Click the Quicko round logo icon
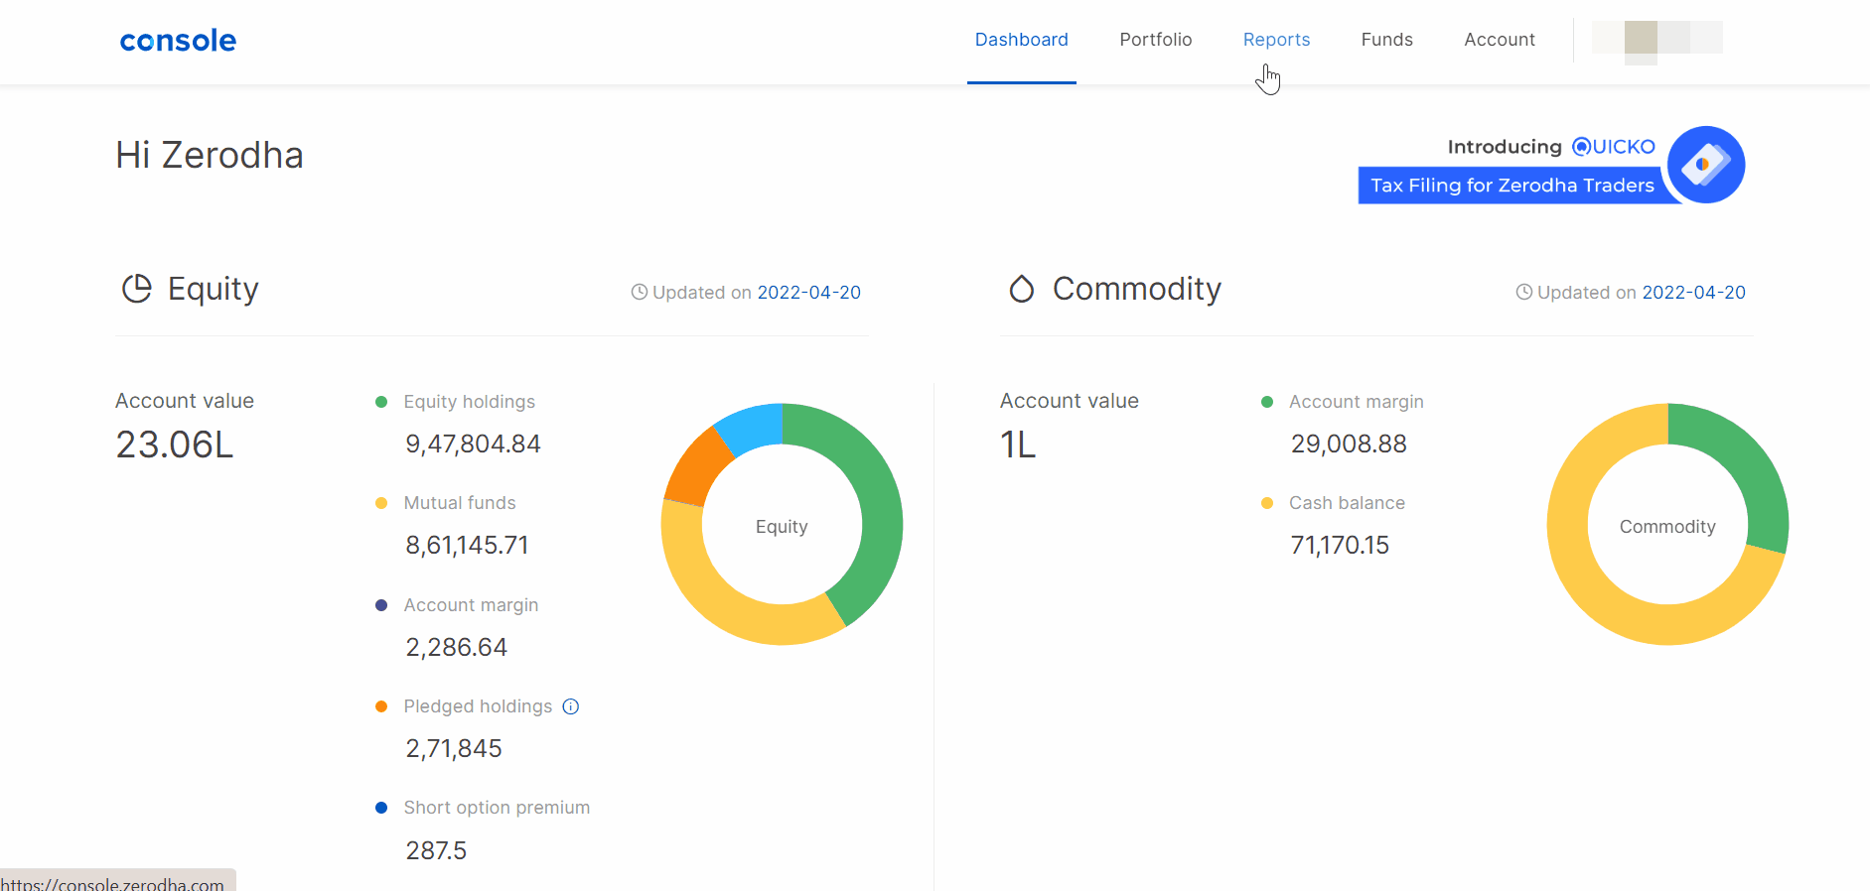The image size is (1870, 891). click(1705, 165)
